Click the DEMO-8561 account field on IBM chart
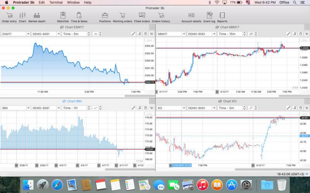 tap(44, 108)
